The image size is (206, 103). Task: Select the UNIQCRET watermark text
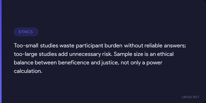coord(191,97)
